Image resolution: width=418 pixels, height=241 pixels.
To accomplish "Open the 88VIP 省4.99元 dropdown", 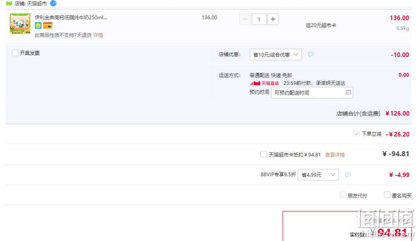I will (318, 175).
